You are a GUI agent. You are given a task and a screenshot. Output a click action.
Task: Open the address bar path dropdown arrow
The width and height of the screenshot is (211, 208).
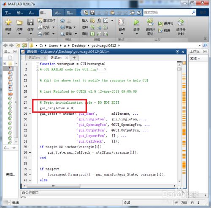200,45
